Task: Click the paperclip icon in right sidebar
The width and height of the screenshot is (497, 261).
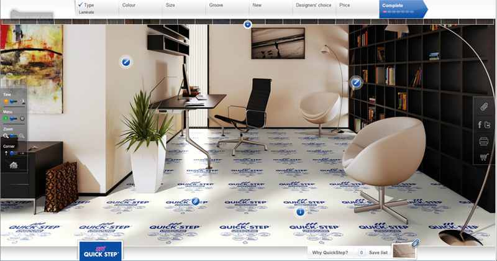Action: tap(484, 107)
